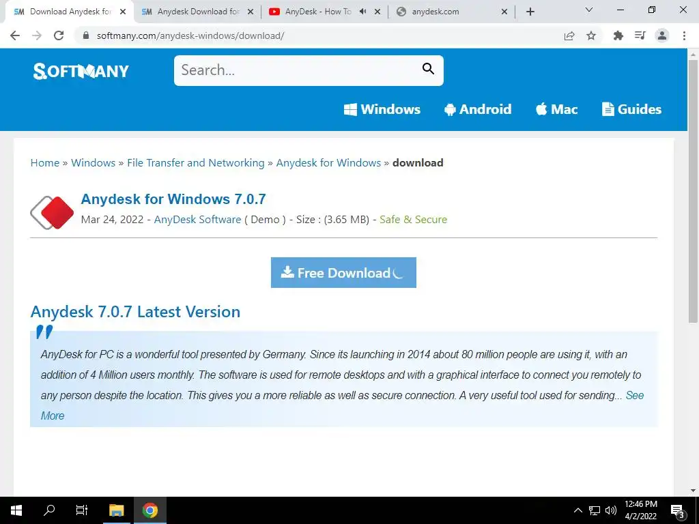Open the Android category menu

click(x=478, y=109)
